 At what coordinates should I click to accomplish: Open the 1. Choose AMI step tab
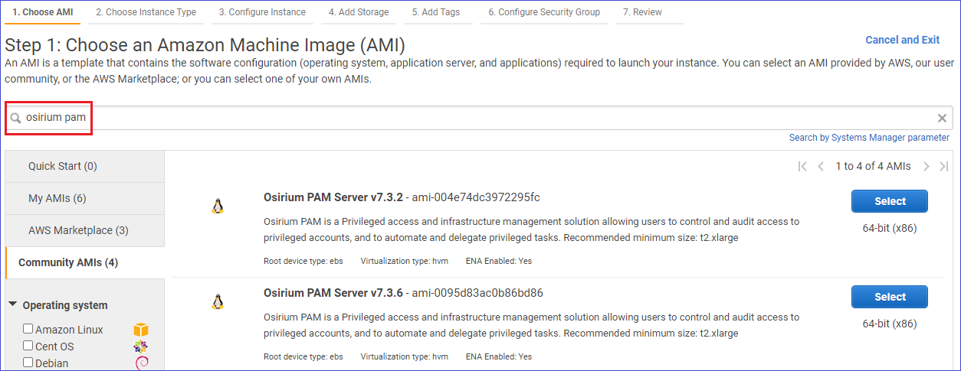[x=43, y=12]
